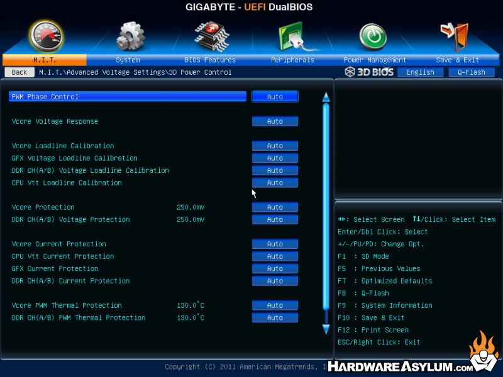503x377 pixels.
Task: Click DDR CH(A/B) Voltage Protection 250.0mV value
Action: 191,219
